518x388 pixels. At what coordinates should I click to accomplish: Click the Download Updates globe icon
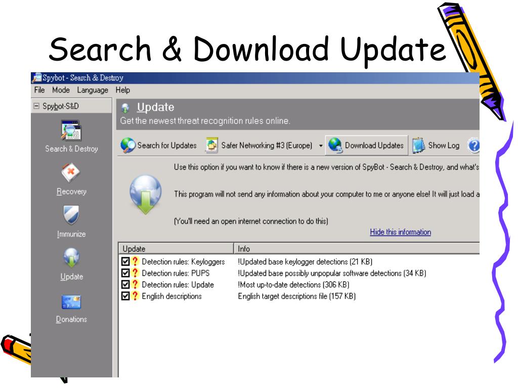point(335,145)
